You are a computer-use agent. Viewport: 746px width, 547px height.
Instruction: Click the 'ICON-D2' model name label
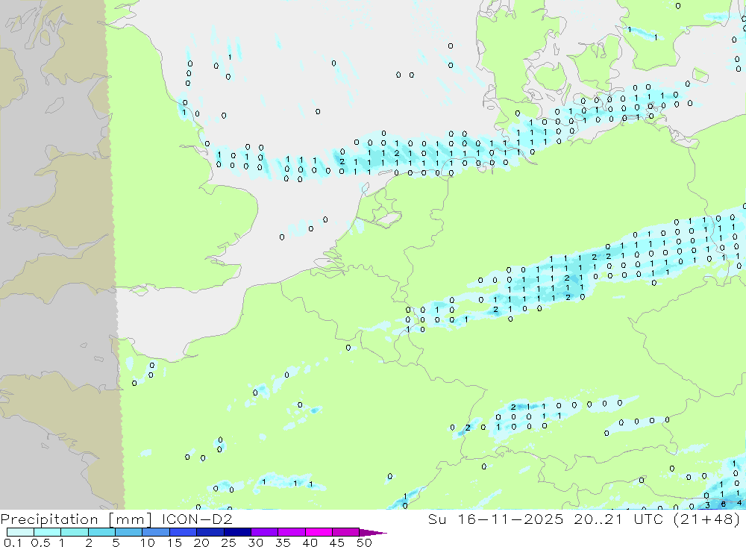tap(197, 519)
